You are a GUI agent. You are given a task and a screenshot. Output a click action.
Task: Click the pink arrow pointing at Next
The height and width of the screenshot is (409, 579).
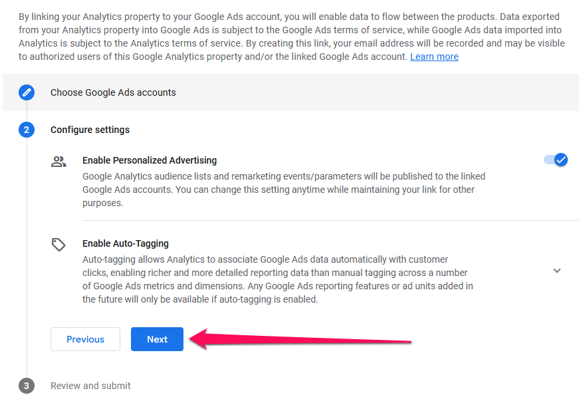point(299,339)
